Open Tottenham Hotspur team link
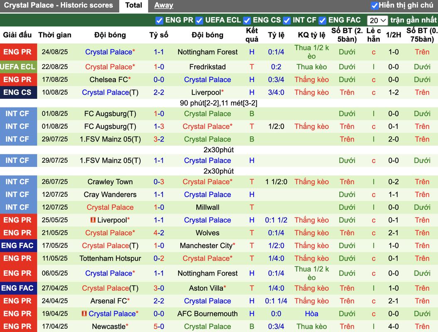This screenshot has height=332, width=438. coord(110,259)
